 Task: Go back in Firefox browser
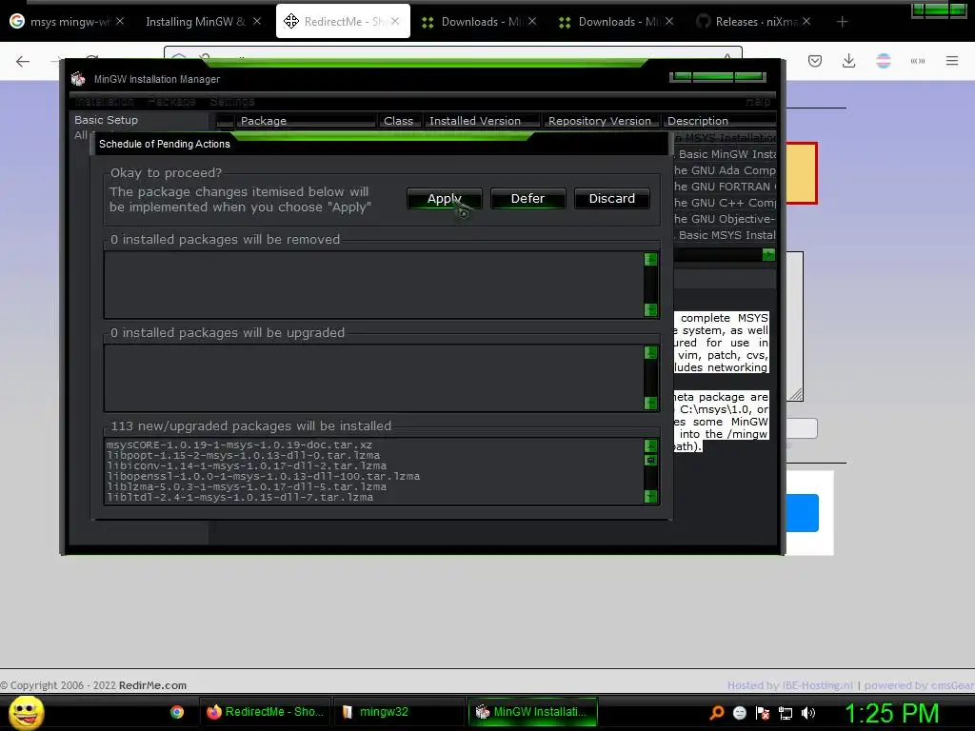[x=23, y=61]
